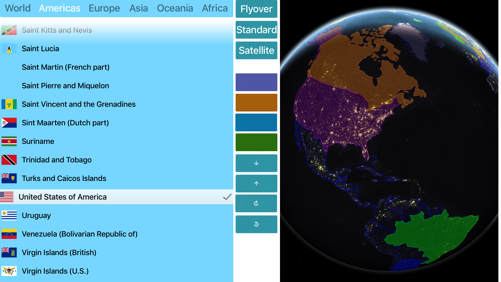This screenshot has width=501, height=282.
Task: Toggle the United States of America checkmark
Action: [x=227, y=197]
